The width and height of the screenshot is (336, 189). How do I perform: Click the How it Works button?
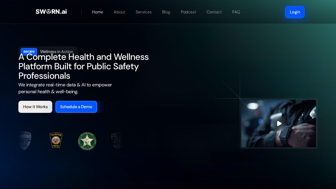tap(35, 107)
